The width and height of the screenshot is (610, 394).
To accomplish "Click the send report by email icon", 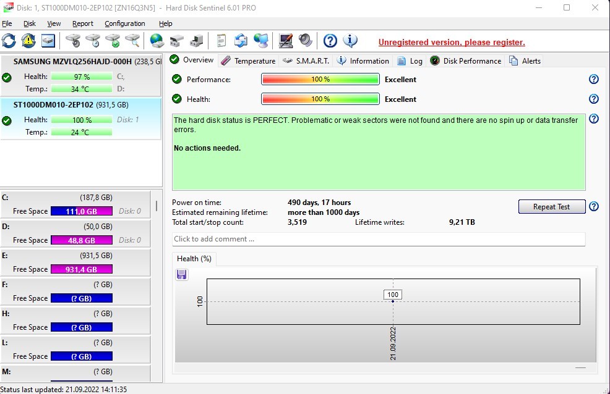I will coord(241,41).
